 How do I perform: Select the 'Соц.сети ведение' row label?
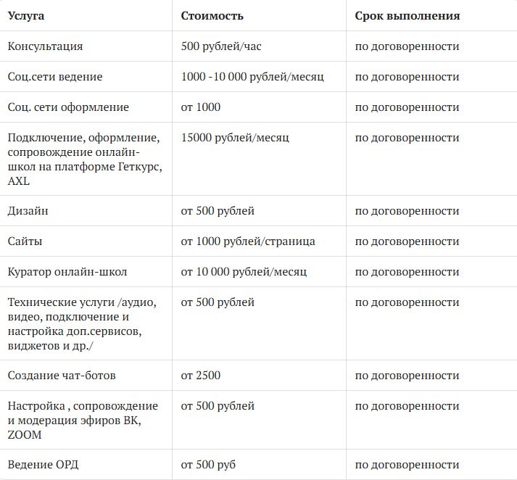(x=55, y=77)
